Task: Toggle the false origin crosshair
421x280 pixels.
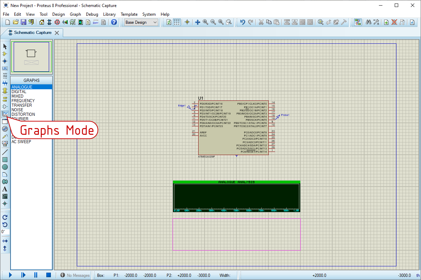Action: tap(187, 22)
